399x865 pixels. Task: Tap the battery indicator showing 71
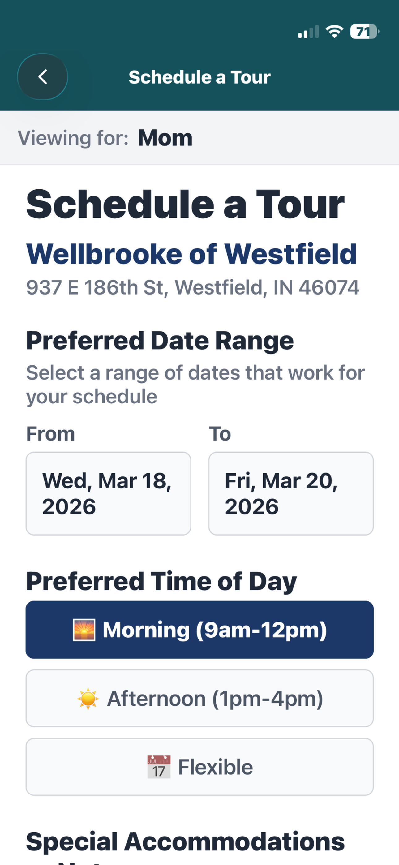click(x=364, y=32)
